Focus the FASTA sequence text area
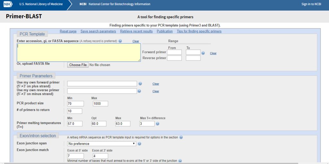The image size is (329, 164). [x=79, y=53]
